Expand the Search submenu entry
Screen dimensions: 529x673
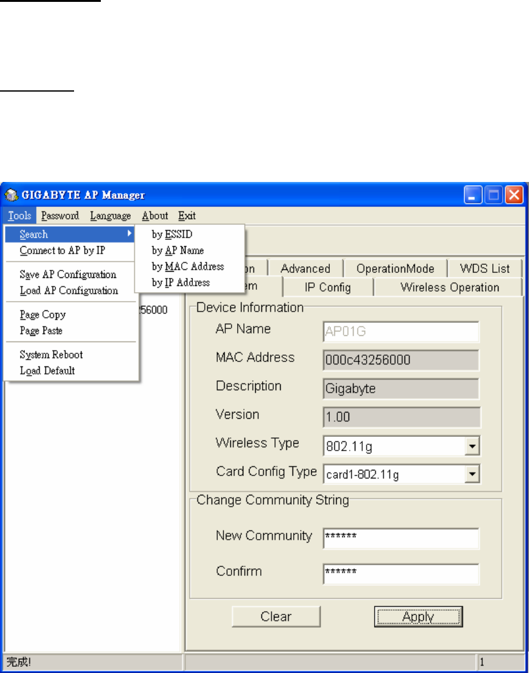[70, 234]
